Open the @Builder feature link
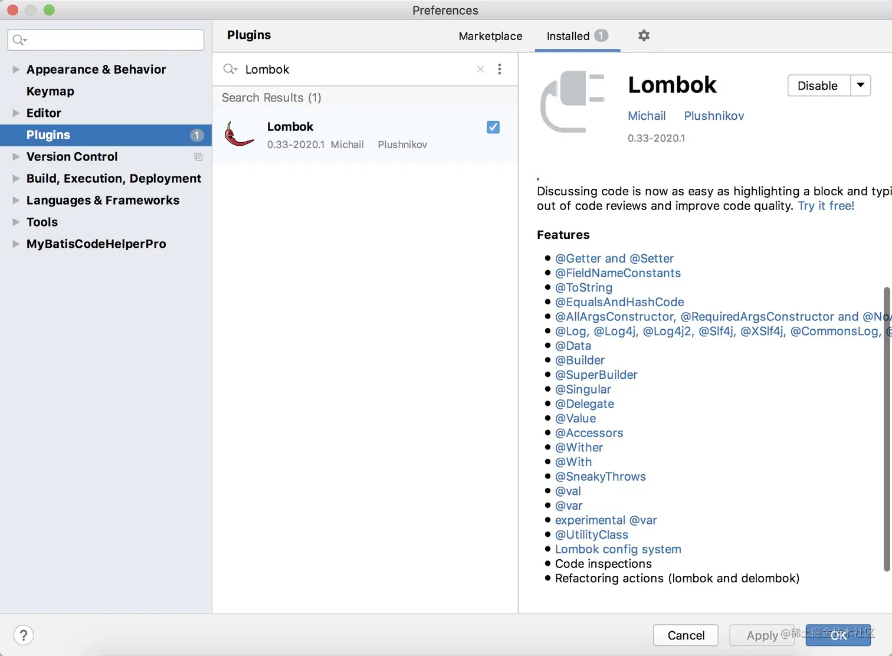This screenshot has width=892, height=656. (580, 360)
